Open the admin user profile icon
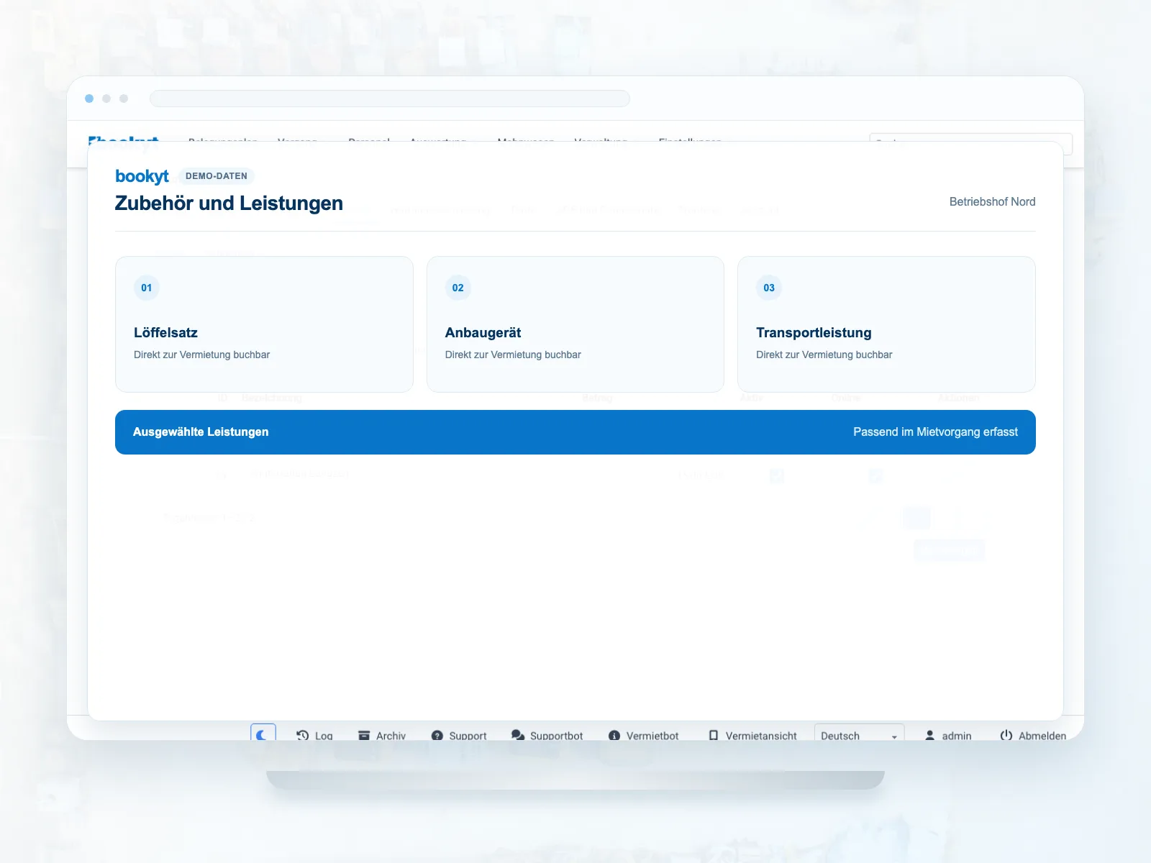Image resolution: width=1151 pixels, height=863 pixels. click(929, 735)
